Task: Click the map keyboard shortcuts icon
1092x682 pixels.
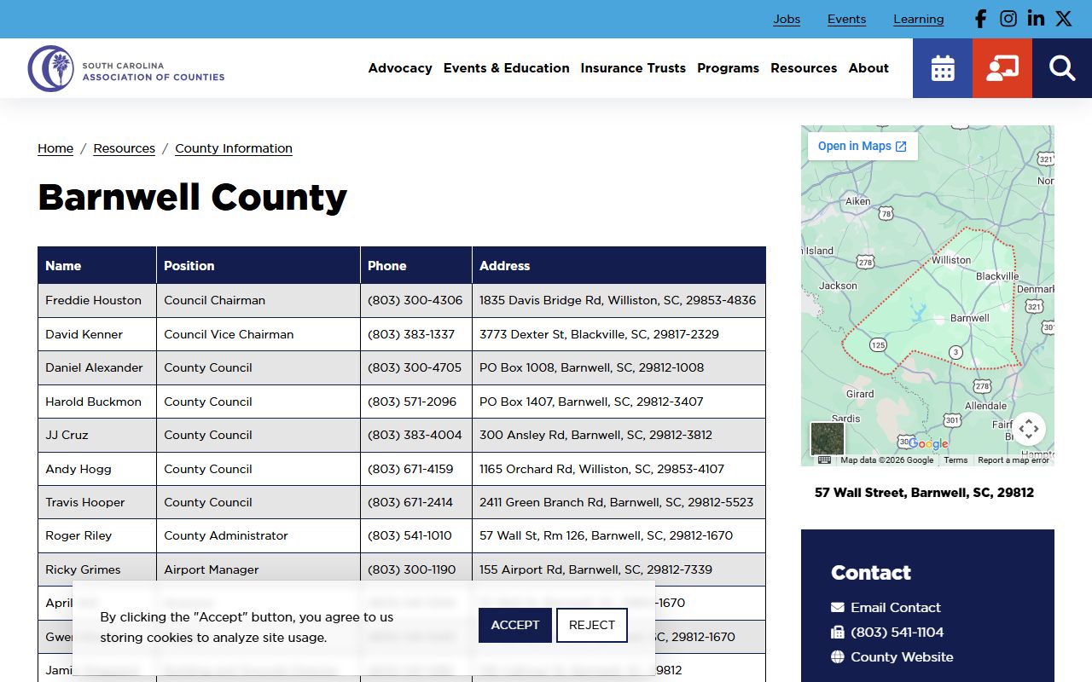Action: pos(824,460)
